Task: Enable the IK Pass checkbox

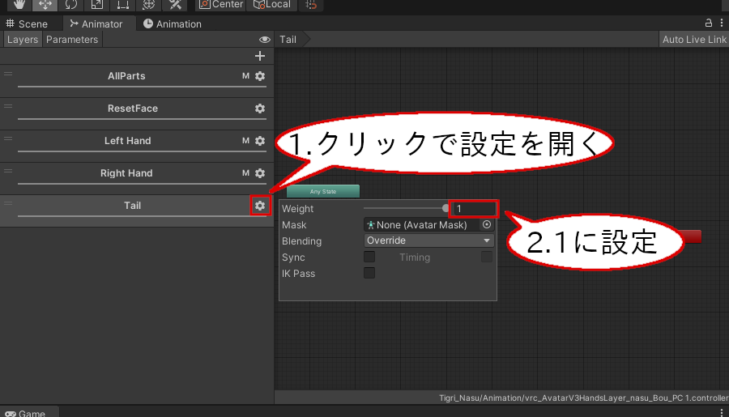Action: click(x=369, y=273)
